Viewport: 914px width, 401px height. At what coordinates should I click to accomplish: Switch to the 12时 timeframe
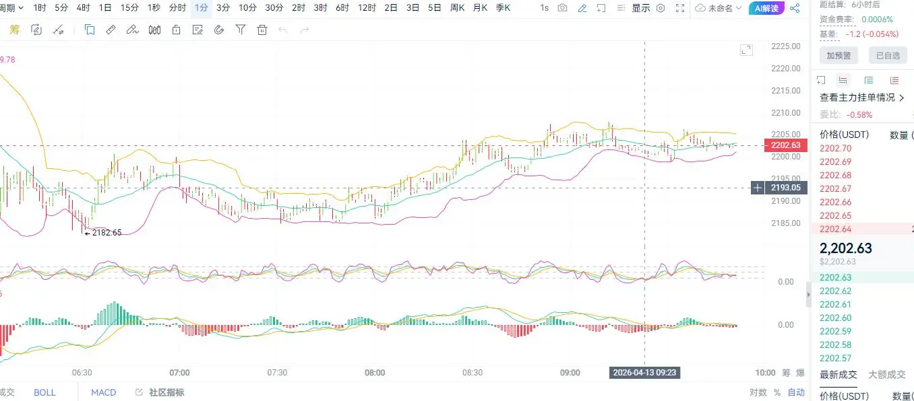click(367, 8)
